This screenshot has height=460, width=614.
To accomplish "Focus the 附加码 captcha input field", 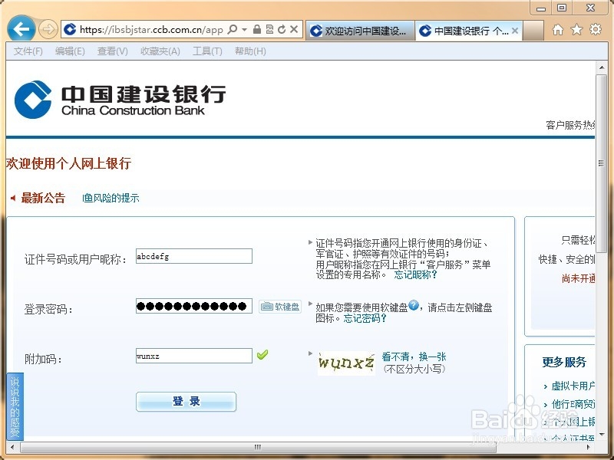I will tap(194, 356).
